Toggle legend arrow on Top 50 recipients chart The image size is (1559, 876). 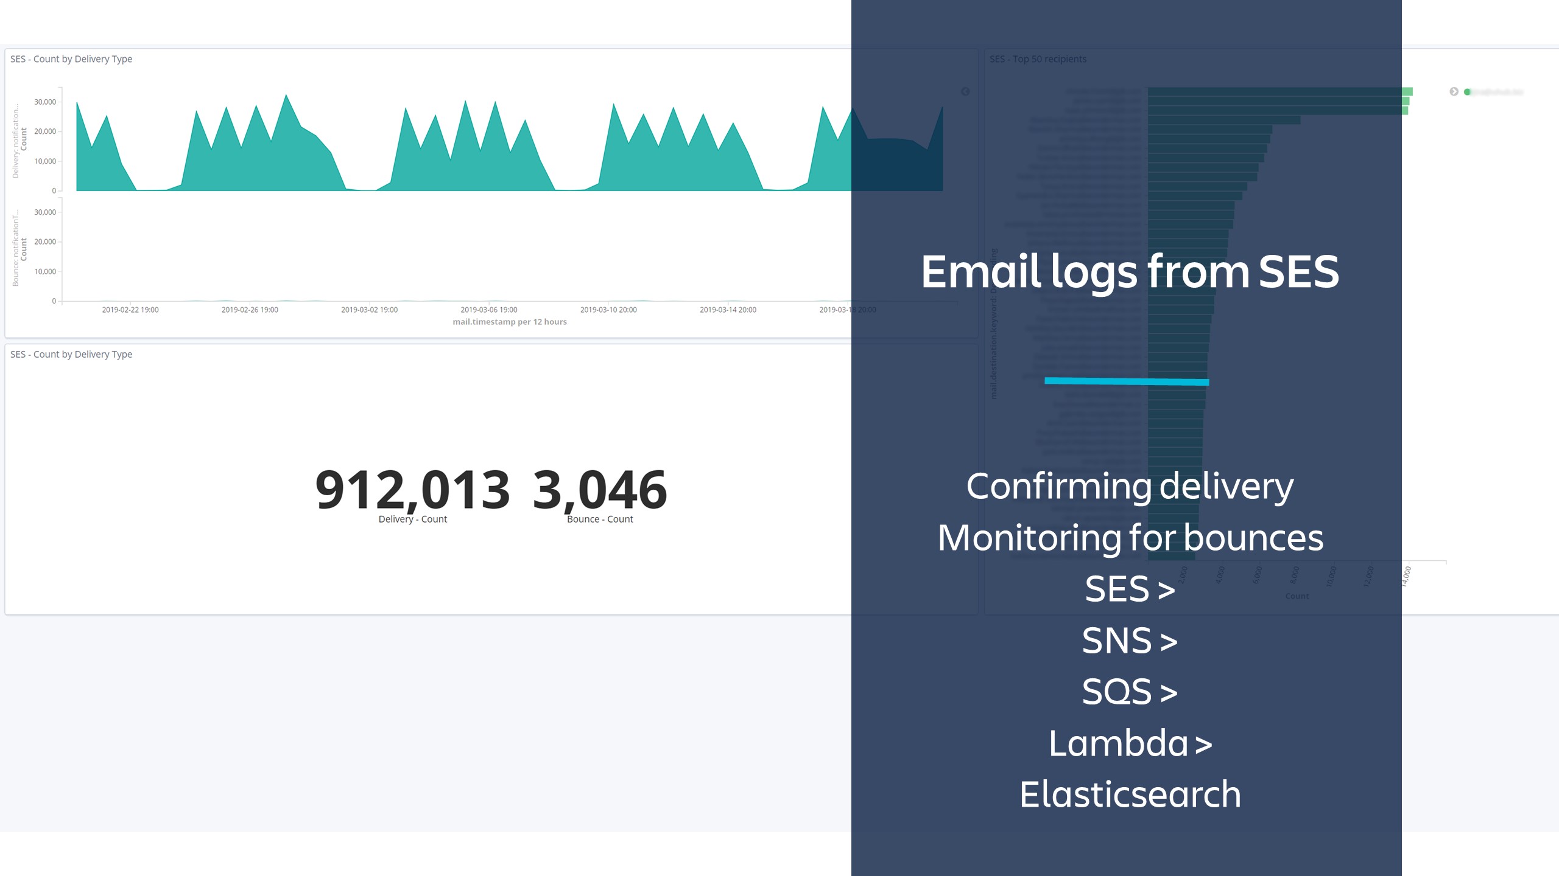[1454, 92]
